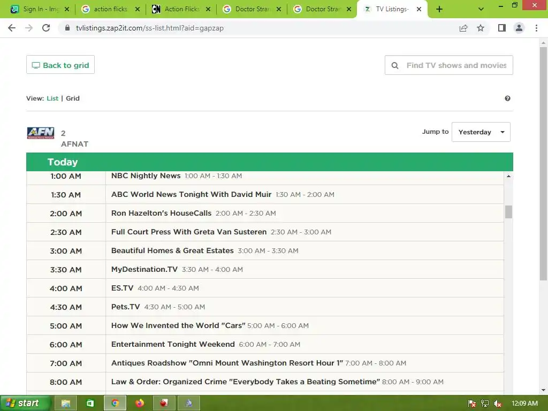This screenshot has width=548, height=411.
Task: Click the page scrollbar down arrow
Action: [x=543, y=390]
